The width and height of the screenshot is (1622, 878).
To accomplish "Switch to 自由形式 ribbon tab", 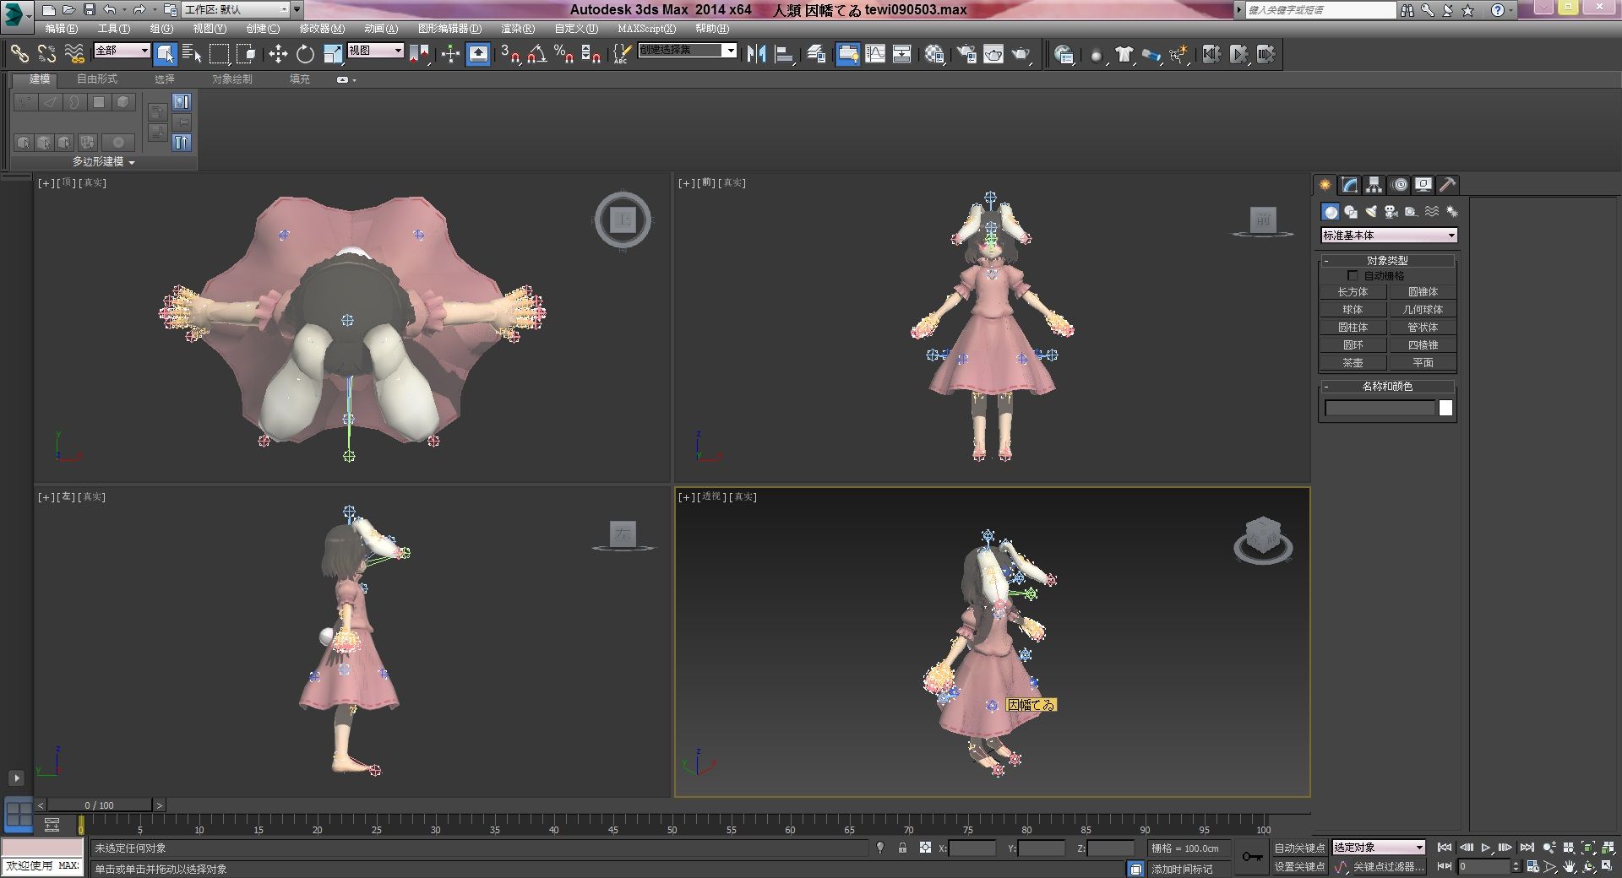I will click(97, 79).
